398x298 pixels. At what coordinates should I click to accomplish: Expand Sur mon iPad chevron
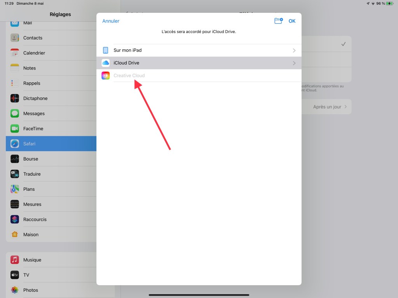coord(294,51)
